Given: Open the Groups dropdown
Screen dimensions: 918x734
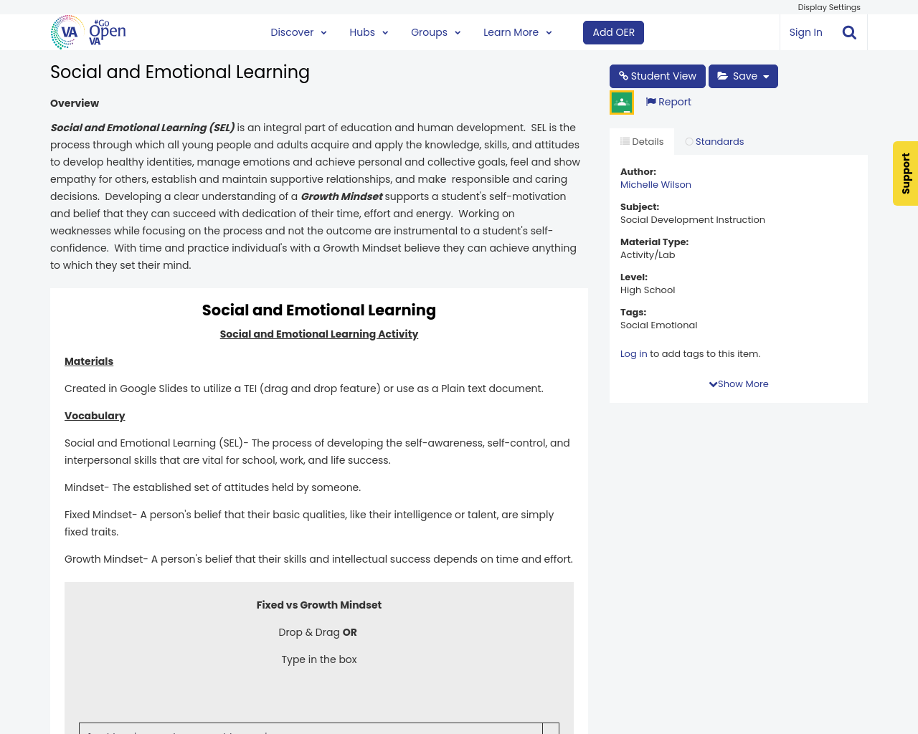Looking at the screenshot, I should [434, 32].
